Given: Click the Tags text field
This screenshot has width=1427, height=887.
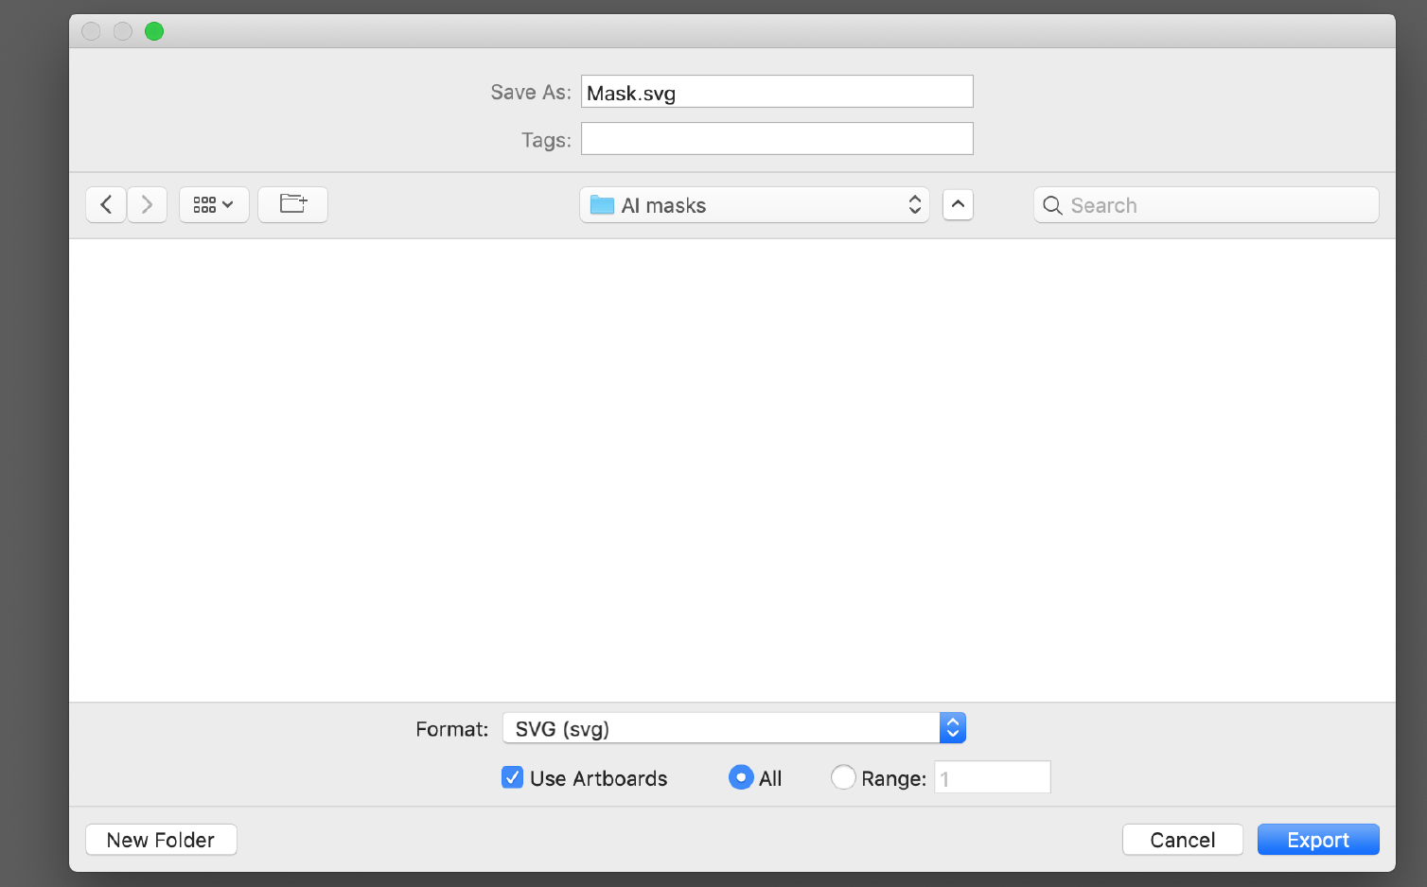Looking at the screenshot, I should tap(776, 139).
